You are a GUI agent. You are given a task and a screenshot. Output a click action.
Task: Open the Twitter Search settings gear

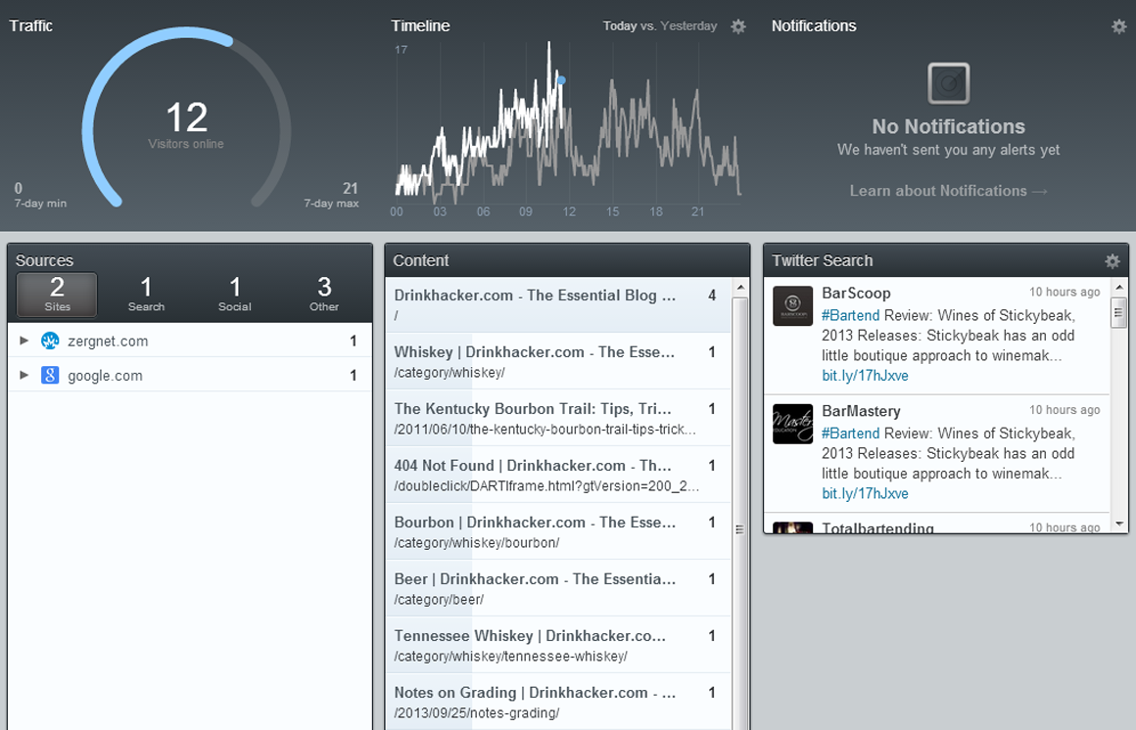pos(1112,261)
